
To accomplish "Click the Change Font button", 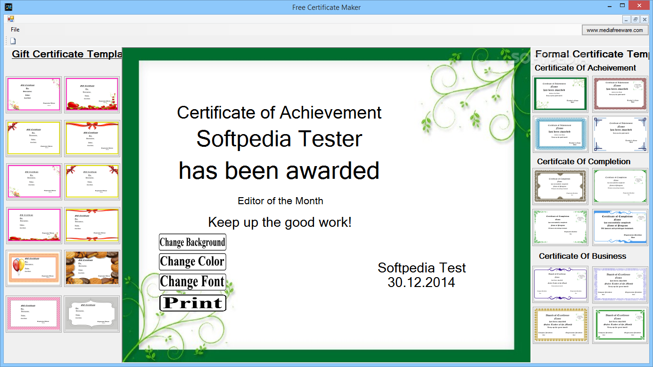I will coord(192,282).
